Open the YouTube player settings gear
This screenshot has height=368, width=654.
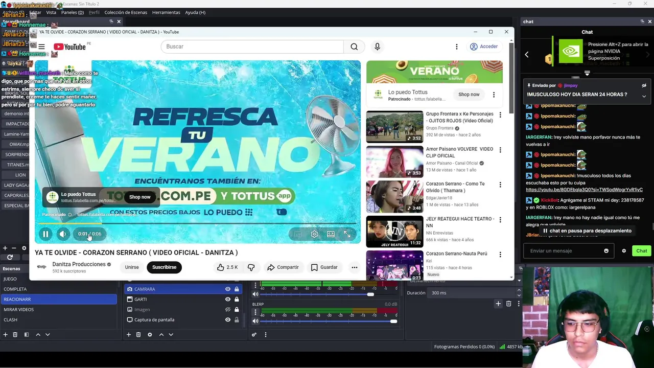coord(314,234)
